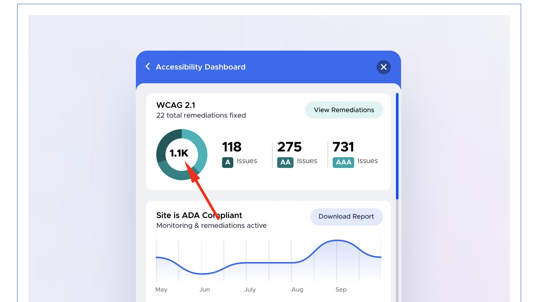
Task: Download the ADA compliance report
Action: coord(346,217)
